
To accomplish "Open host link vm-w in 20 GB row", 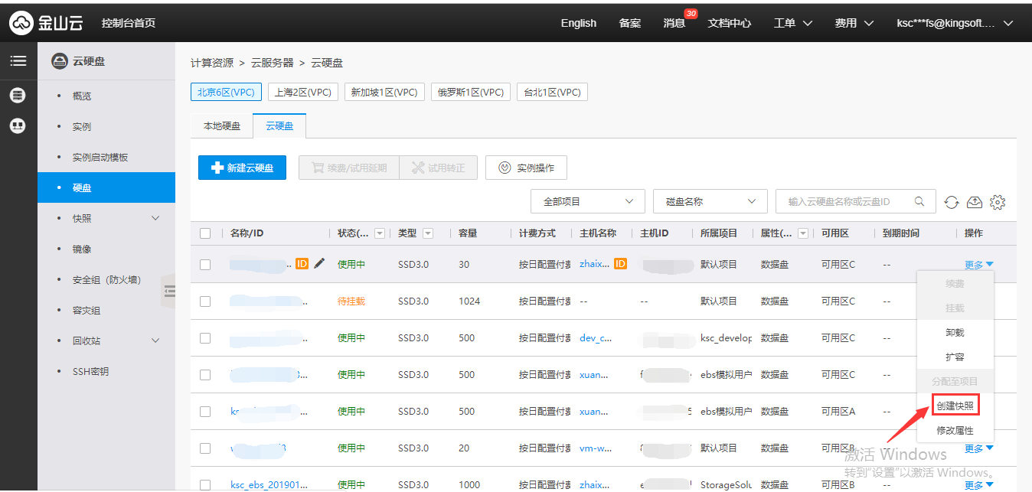I will click(596, 448).
